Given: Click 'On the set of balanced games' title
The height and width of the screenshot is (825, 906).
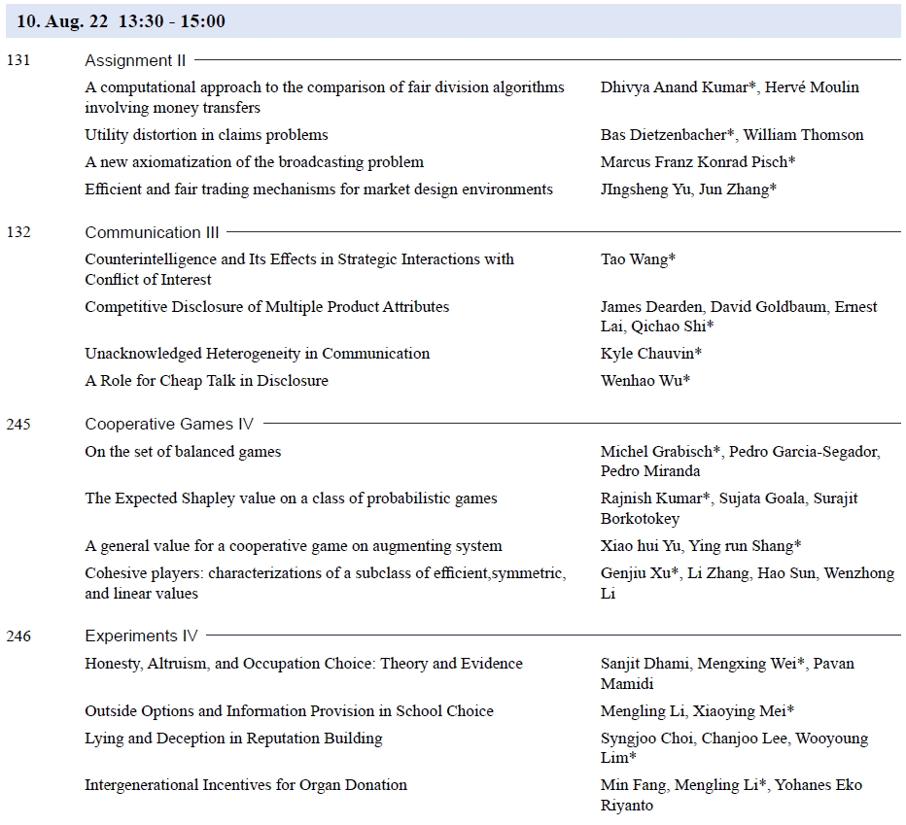Looking at the screenshot, I should 183,452.
